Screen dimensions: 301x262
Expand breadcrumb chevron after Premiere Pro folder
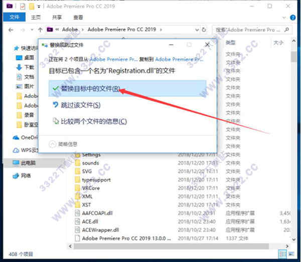(161, 30)
